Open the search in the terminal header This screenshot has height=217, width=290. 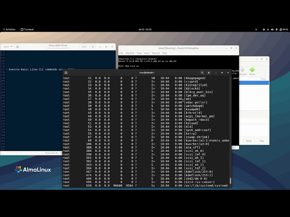point(202,73)
